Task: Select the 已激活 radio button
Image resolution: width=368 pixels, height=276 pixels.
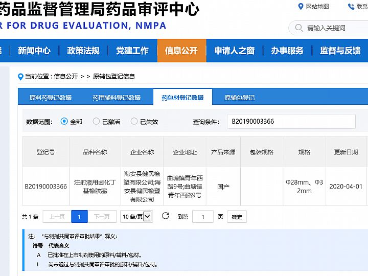Action: [x=96, y=122]
